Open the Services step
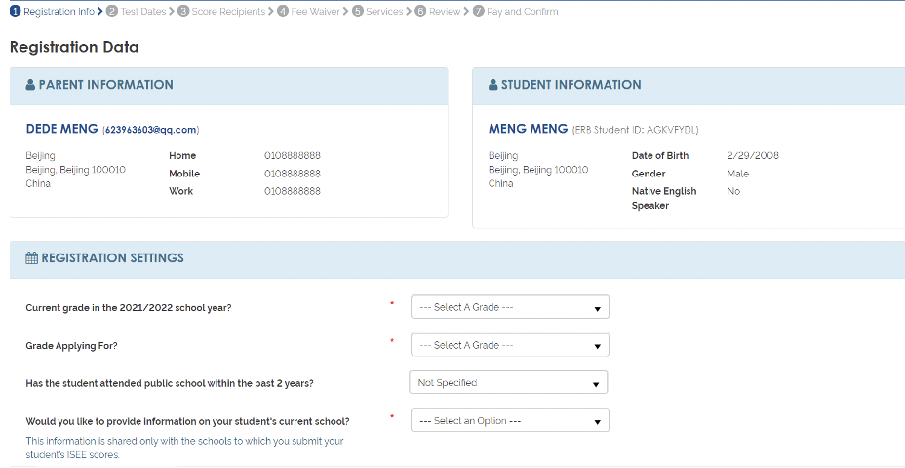Viewport: 905px width, 468px height. pos(384,12)
